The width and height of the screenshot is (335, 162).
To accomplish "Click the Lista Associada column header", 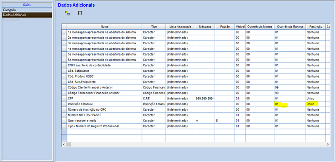I will click(x=180, y=27).
